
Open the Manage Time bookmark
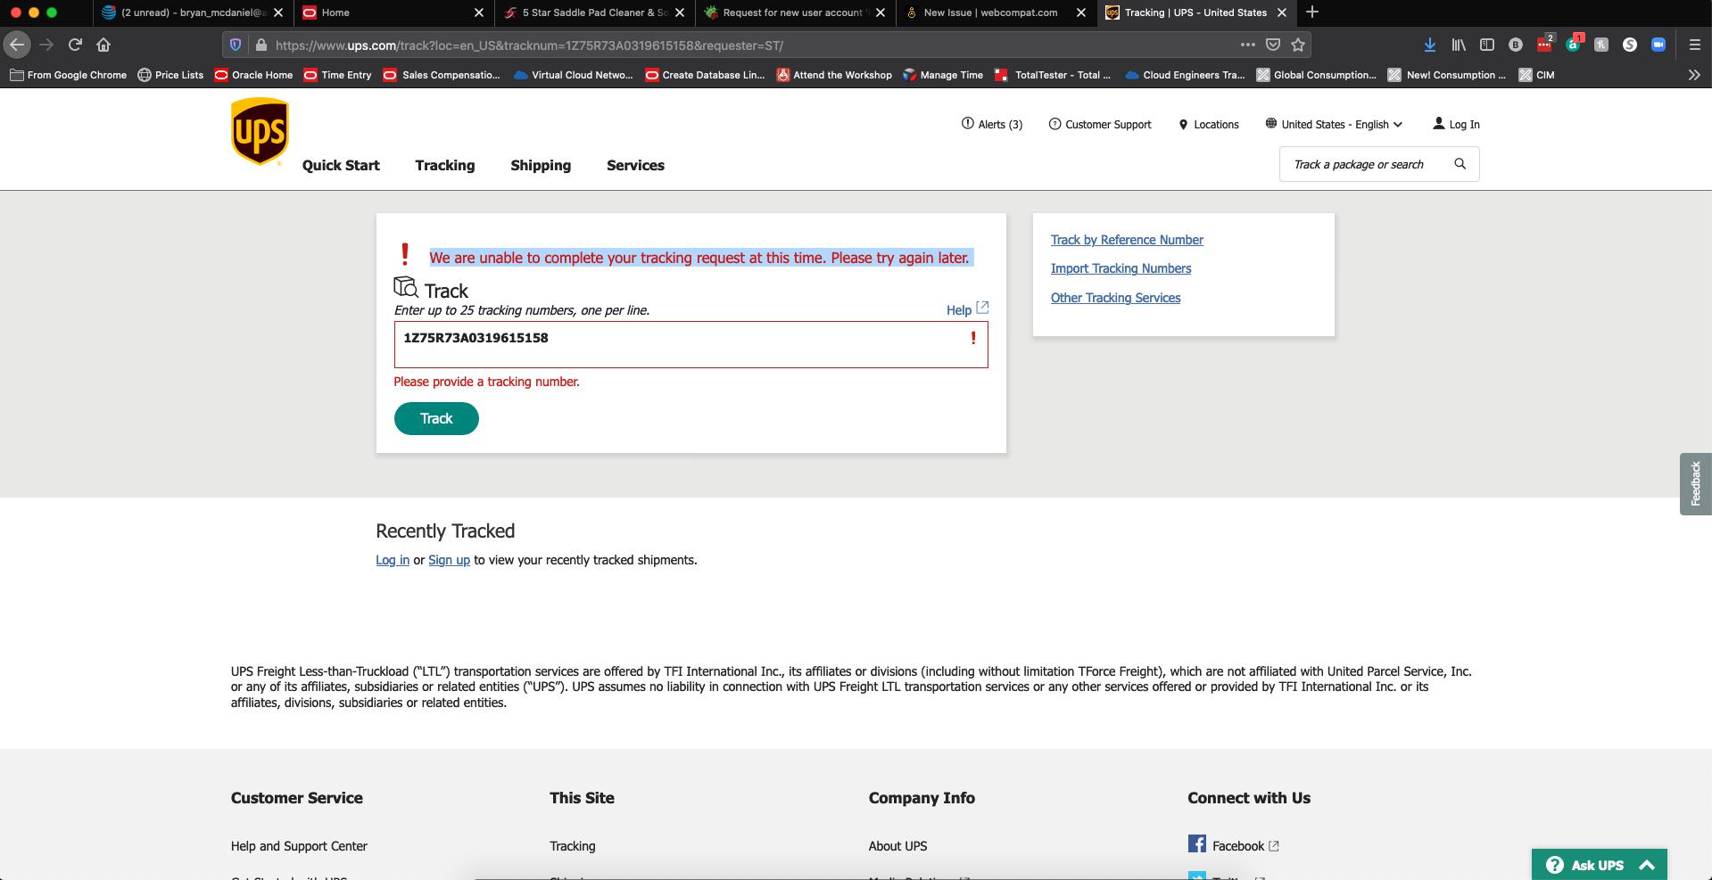[943, 75]
